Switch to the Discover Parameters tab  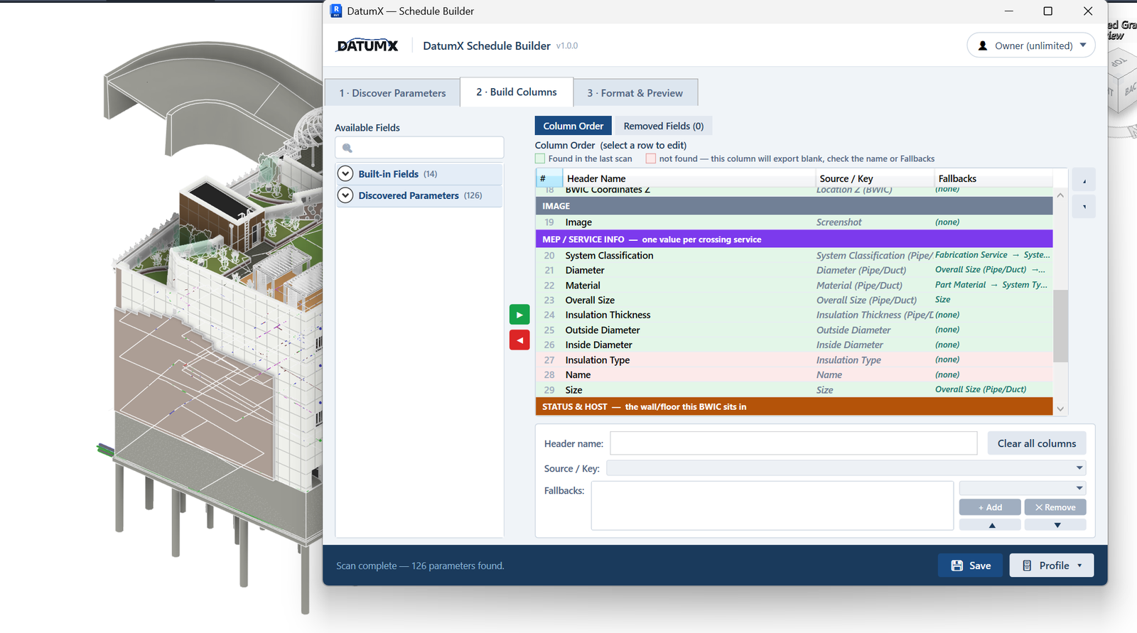pos(392,93)
